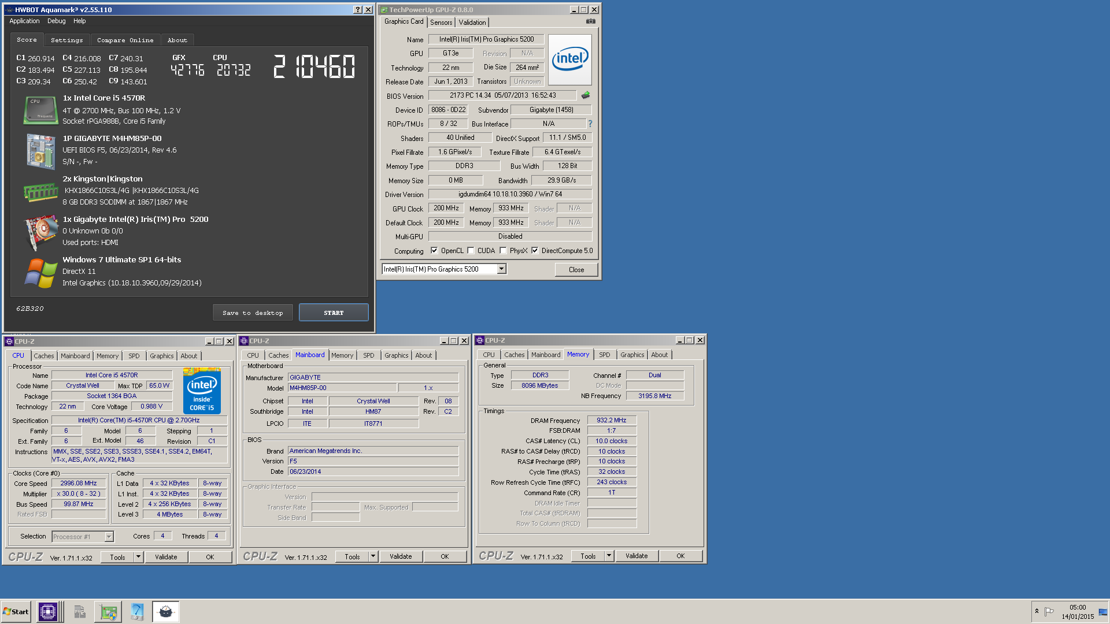Click Validate in left CPU-Z window
This screenshot has height=624, width=1110.
[166, 557]
